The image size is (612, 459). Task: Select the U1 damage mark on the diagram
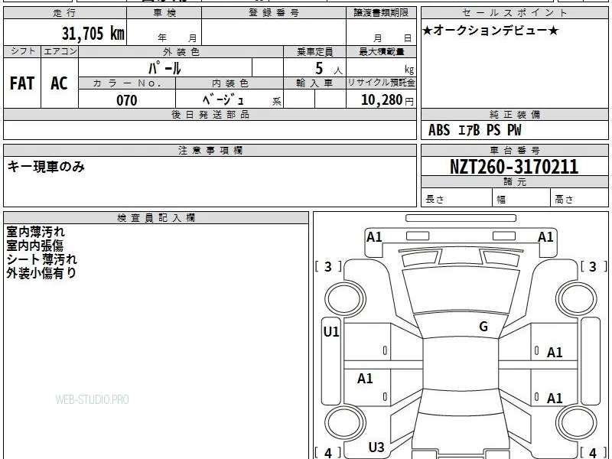[331, 332]
